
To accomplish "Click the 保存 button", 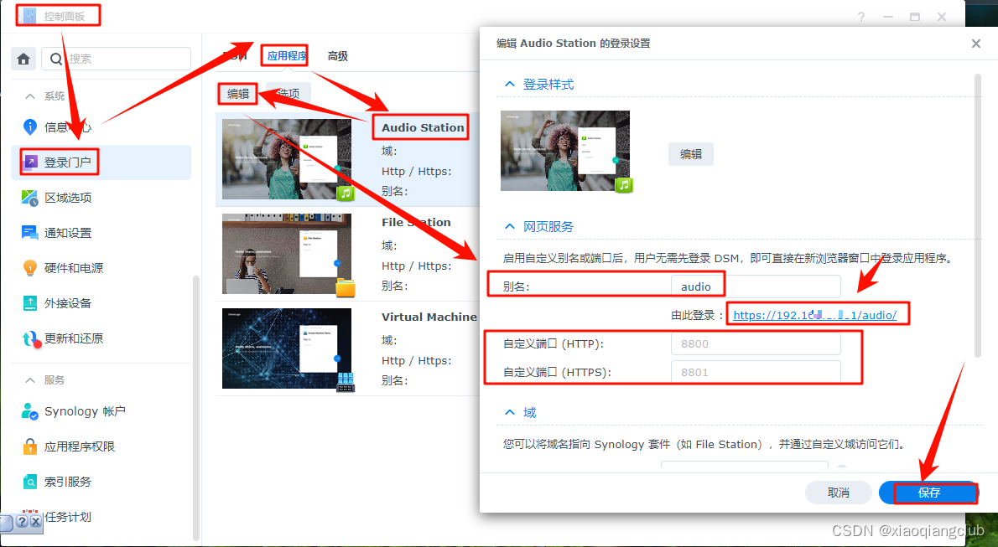I will tap(928, 493).
